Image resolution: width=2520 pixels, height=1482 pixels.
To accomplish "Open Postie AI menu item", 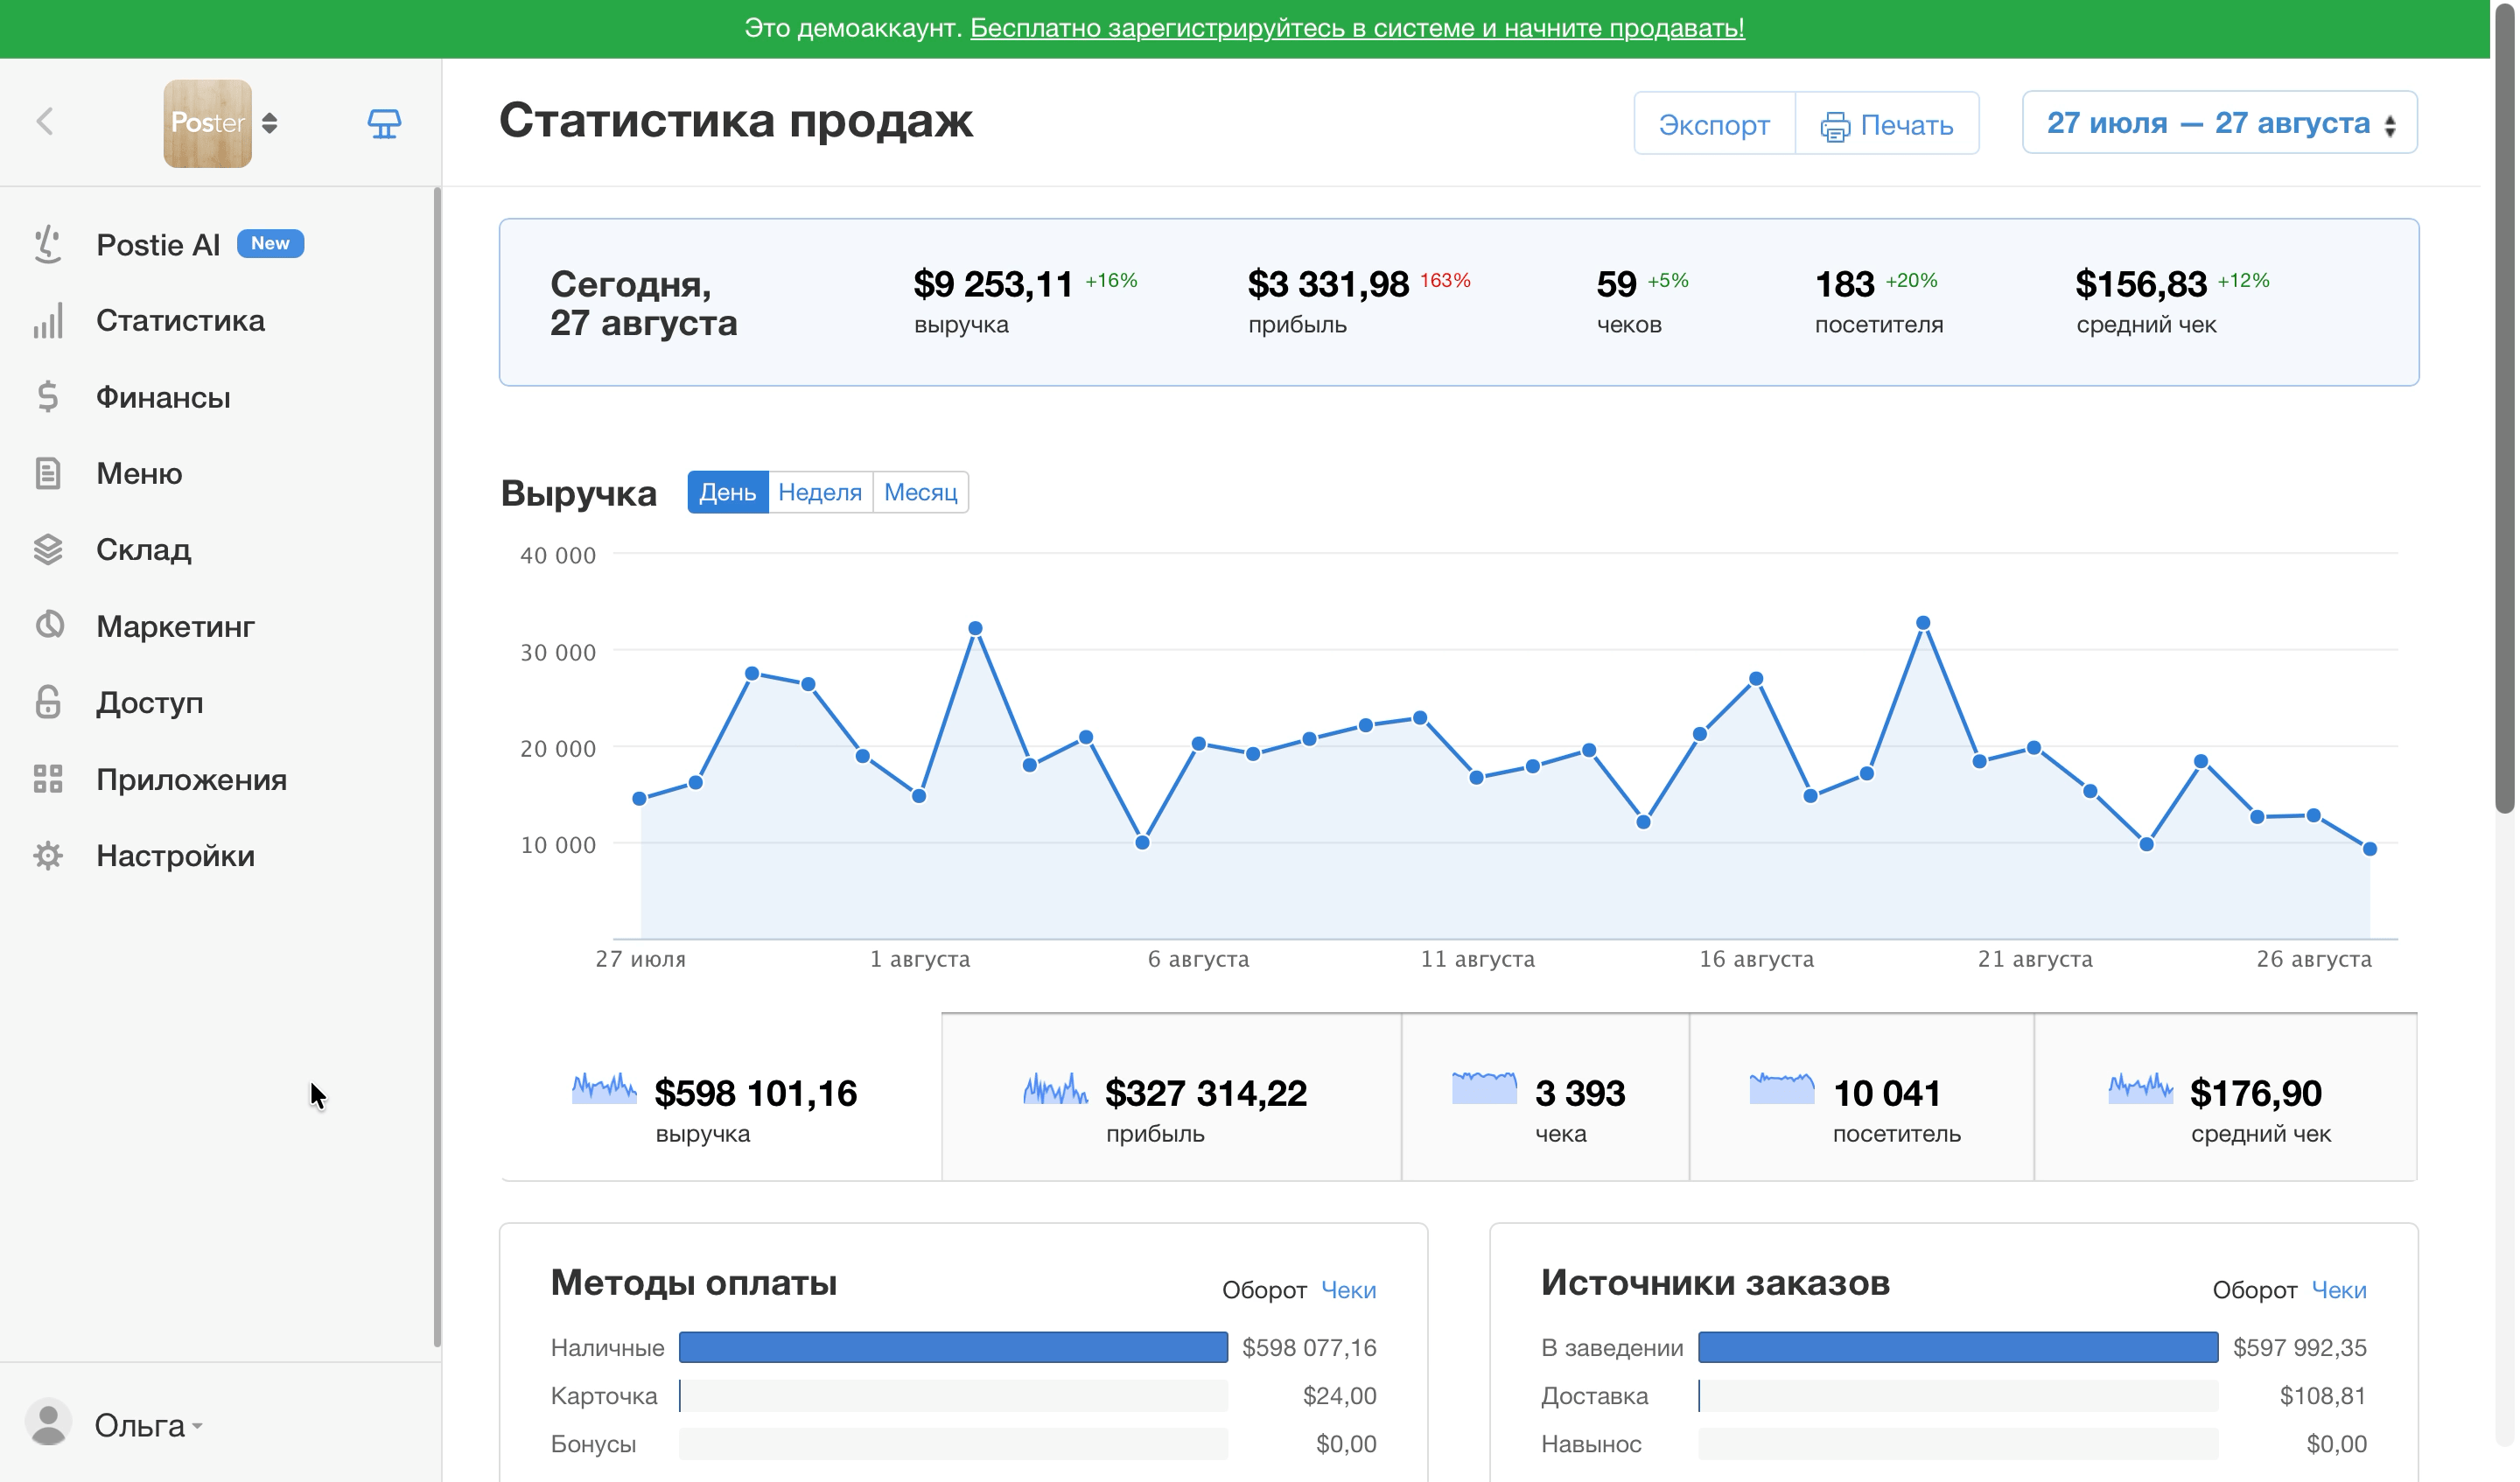I will pos(158,245).
